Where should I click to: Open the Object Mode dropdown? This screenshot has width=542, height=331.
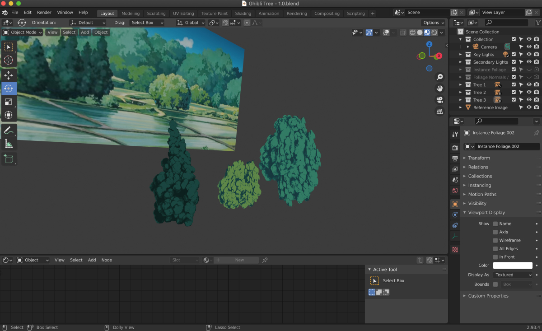pos(23,32)
